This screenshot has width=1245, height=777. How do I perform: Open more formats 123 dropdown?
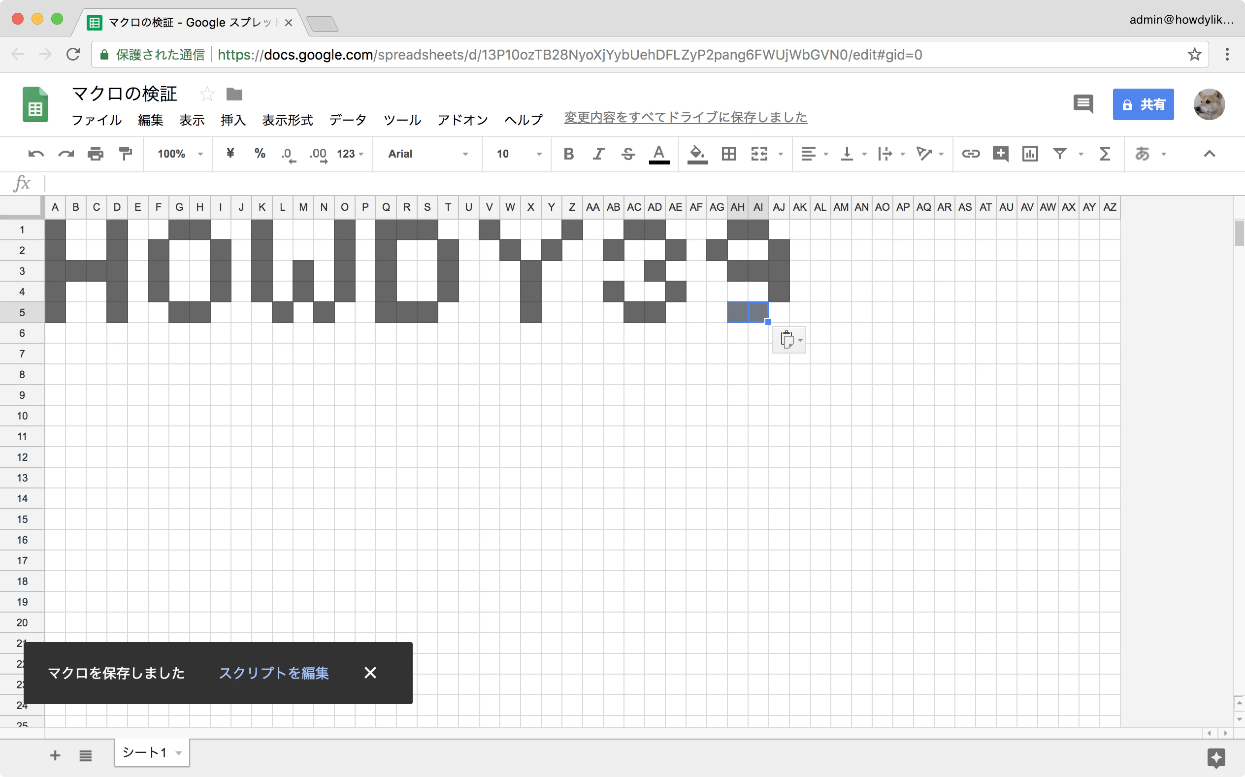[351, 154]
